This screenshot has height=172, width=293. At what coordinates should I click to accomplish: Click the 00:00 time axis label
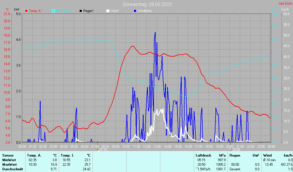(x=22, y=147)
